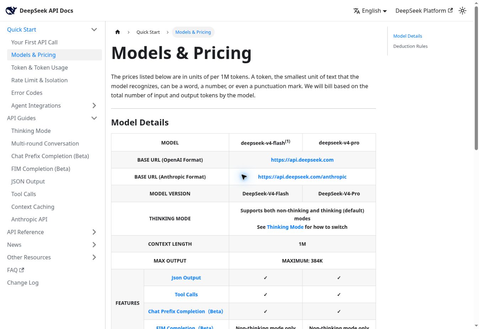Open the English language dropdown

point(370,11)
